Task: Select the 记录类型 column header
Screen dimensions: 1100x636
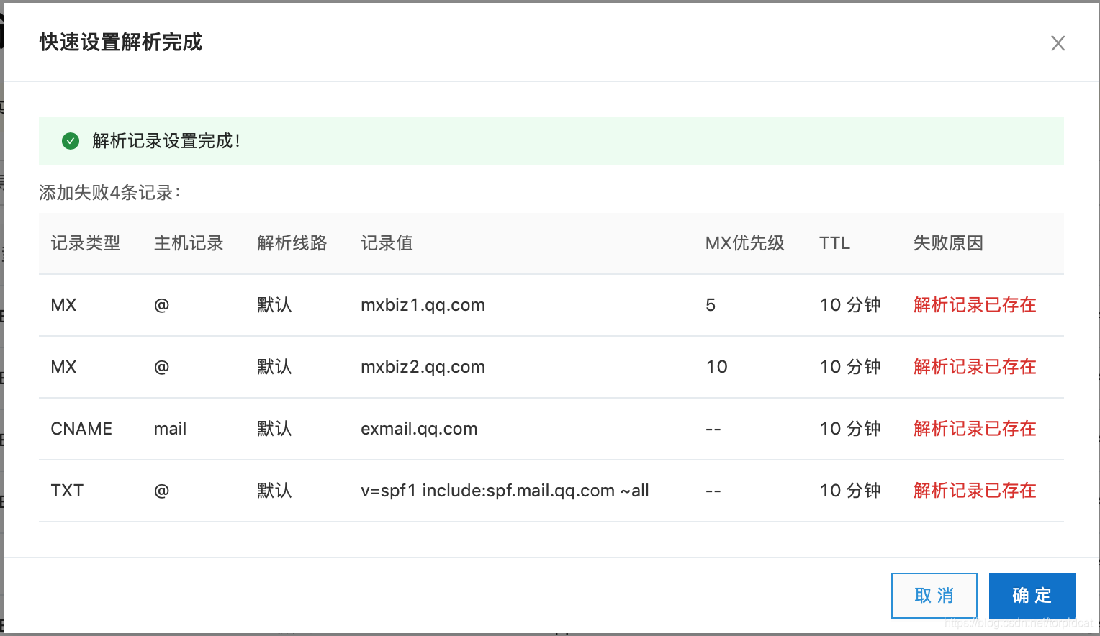Action: tap(86, 243)
